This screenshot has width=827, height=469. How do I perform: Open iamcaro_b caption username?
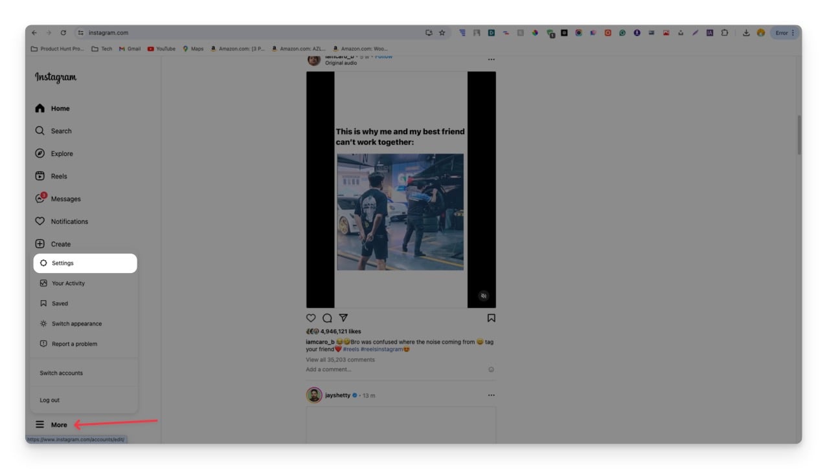point(320,342)
